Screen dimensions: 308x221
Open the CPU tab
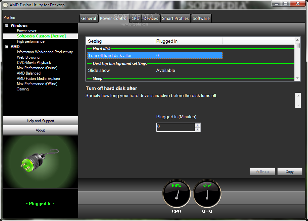135,19
